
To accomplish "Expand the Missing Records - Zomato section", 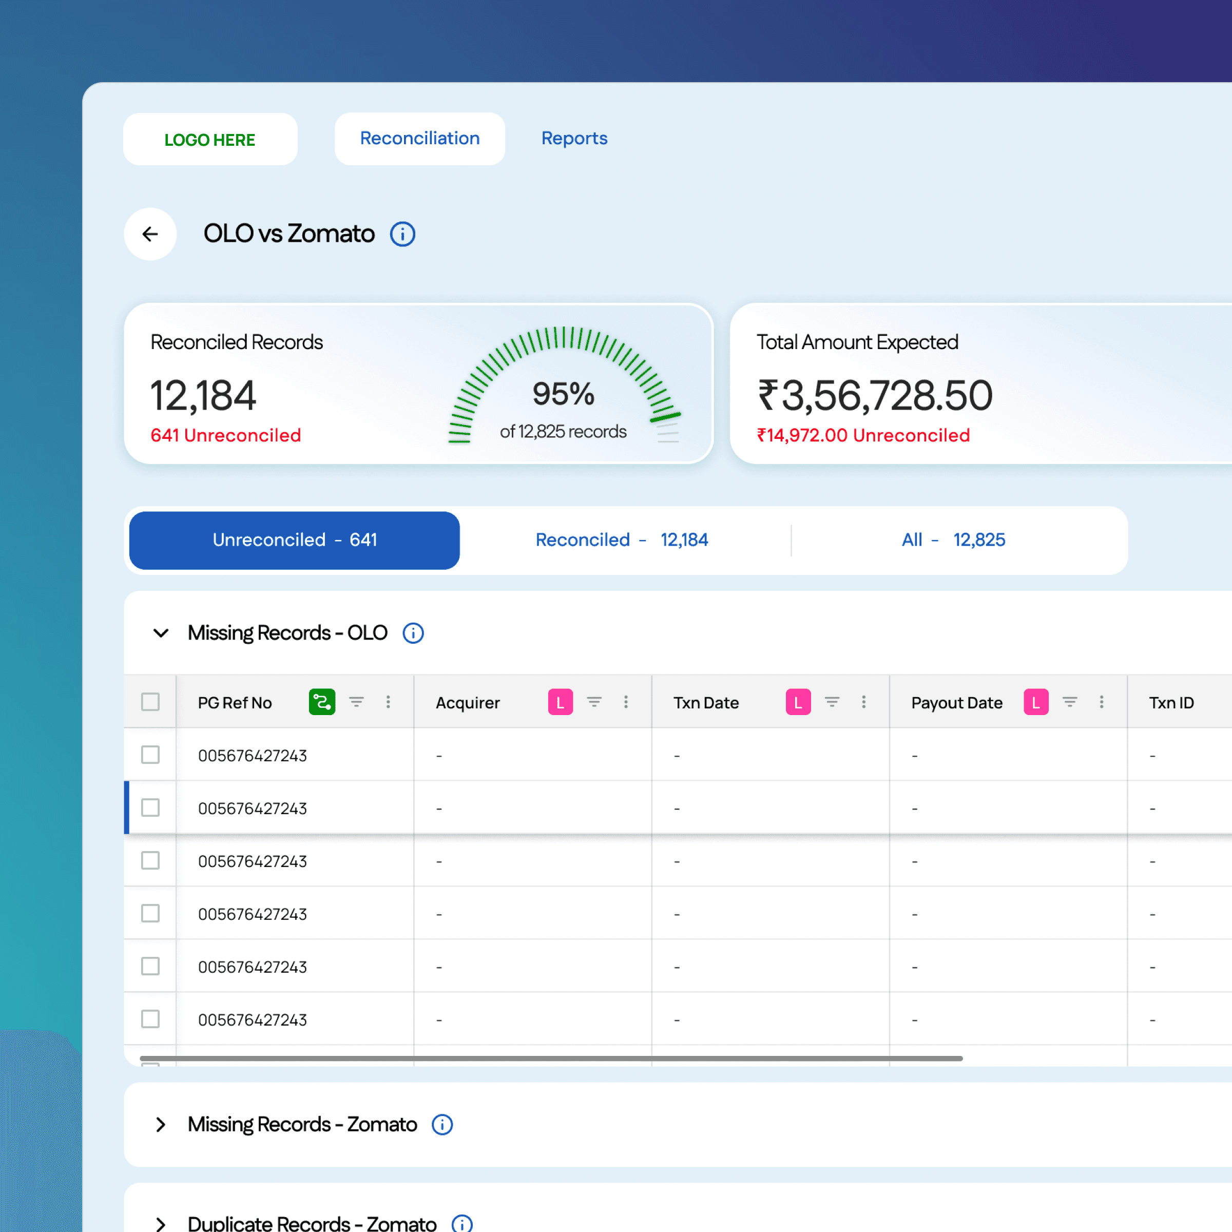I will pyautogui.click(x=161, y=1125).
